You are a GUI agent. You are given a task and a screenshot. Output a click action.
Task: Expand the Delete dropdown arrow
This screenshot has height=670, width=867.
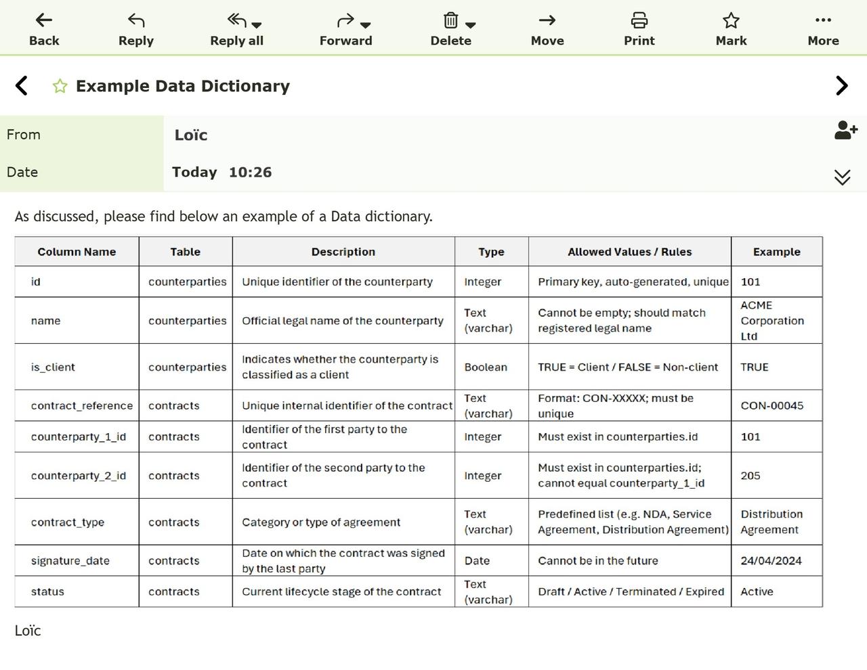(471, 25)
